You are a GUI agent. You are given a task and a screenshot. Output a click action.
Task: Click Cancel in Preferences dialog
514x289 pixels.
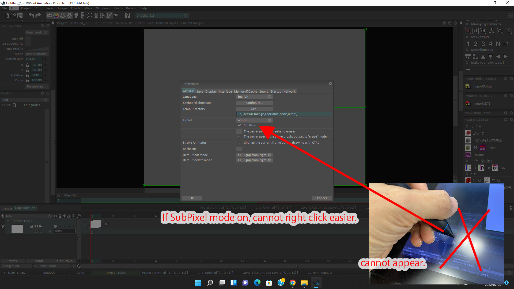pos(322,198)
